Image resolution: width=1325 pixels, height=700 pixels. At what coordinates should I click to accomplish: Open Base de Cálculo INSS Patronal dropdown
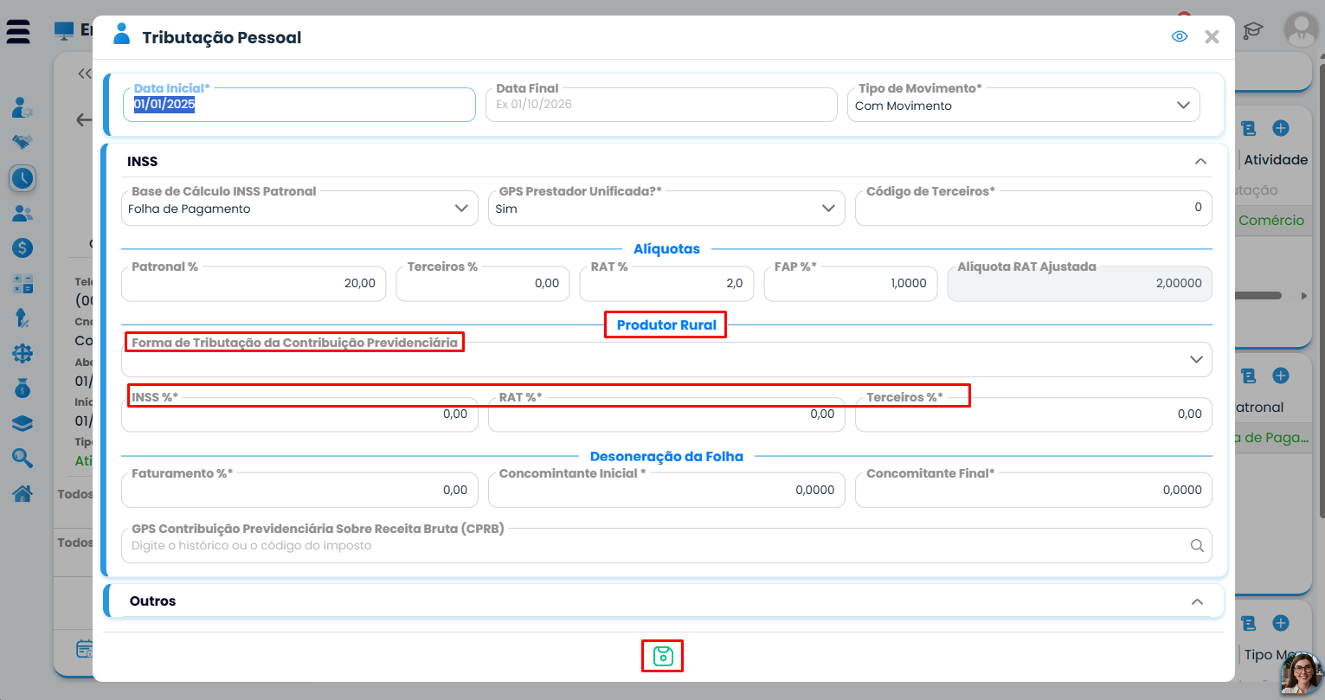pos(299,208)
